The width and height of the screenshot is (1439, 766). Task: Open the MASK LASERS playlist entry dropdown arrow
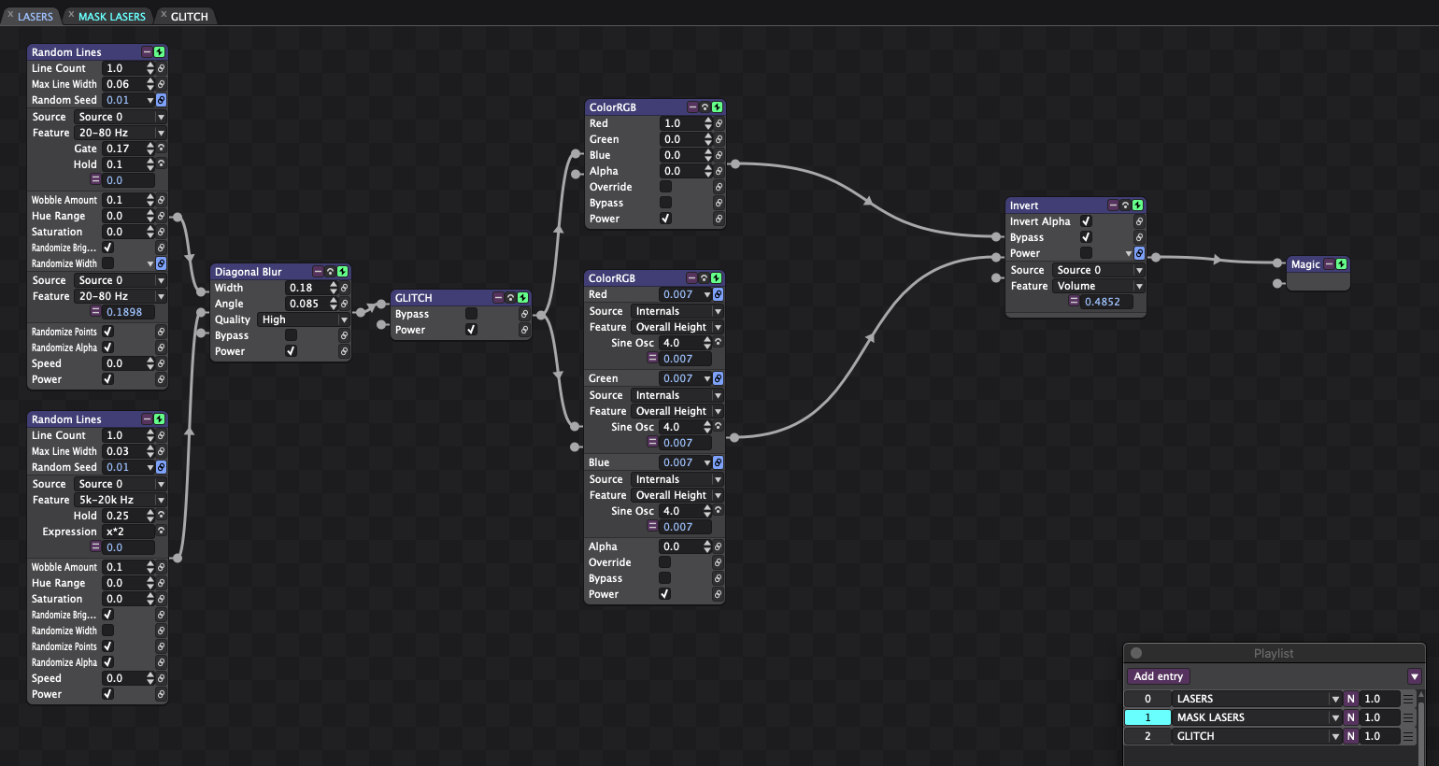tap(1334, 717)
